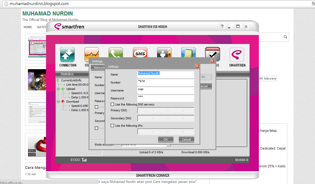Close the rear Settings dialog
This screenshot has width=315, height=184.
[212, 61]
